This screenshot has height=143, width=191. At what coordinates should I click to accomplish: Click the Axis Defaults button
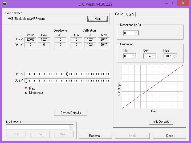coord(161,122)
